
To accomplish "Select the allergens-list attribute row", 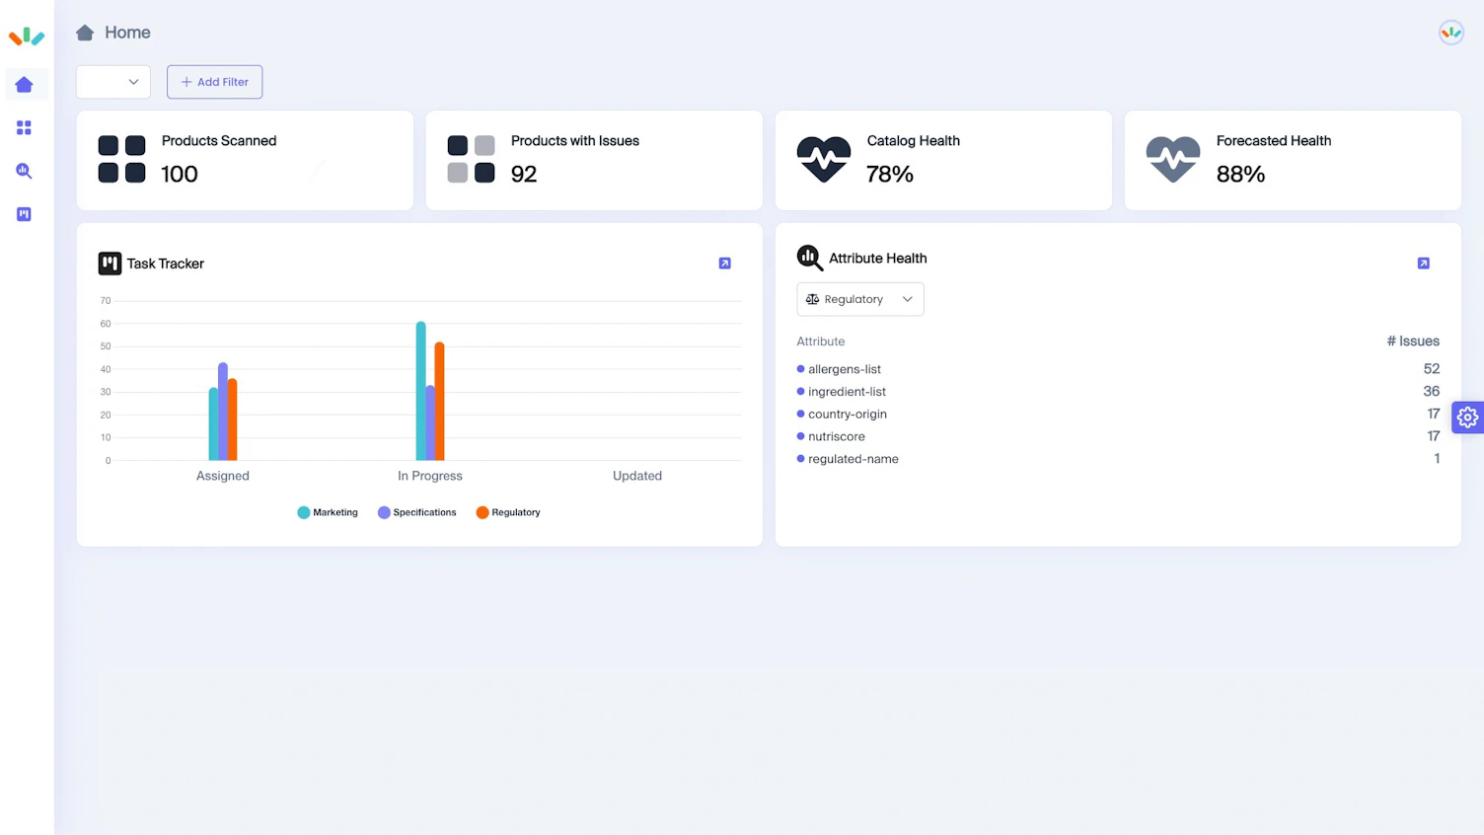I will pos(1118,369).
